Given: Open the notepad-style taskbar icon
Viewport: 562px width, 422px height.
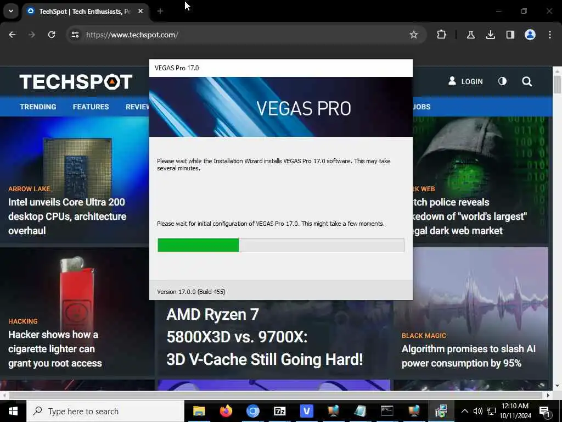Looking at the screenshot, I should point(360,411).
